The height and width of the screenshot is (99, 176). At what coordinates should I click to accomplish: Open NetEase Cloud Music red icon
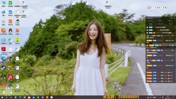click(10, 78)
